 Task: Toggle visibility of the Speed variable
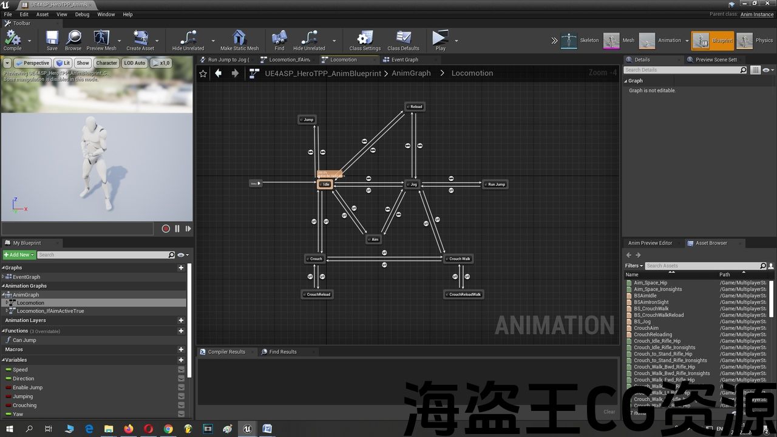click(181, 370)
